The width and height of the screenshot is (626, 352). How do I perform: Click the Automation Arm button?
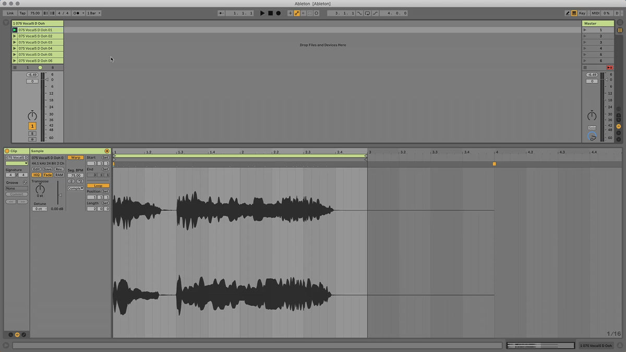297,13
